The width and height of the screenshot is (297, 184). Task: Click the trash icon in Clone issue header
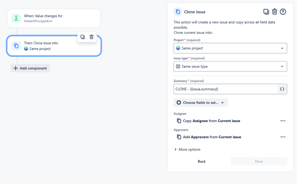(x=275, y=12)
